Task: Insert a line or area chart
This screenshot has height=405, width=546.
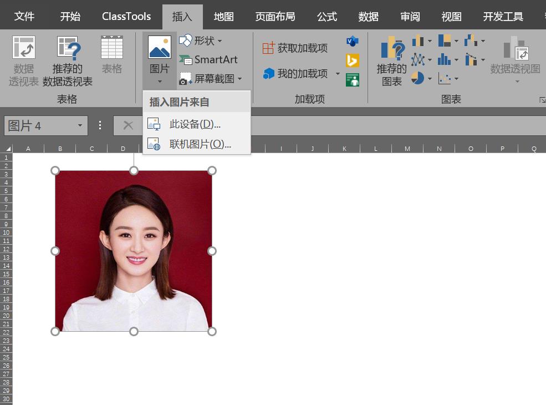Action: pyautogui.click(x=418, y=59)
